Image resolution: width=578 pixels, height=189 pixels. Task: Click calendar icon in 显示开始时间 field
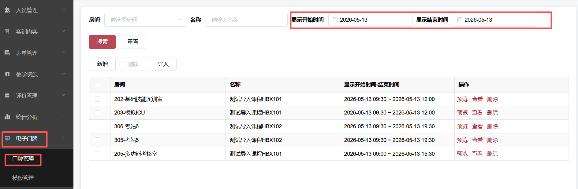coord(335,20)
